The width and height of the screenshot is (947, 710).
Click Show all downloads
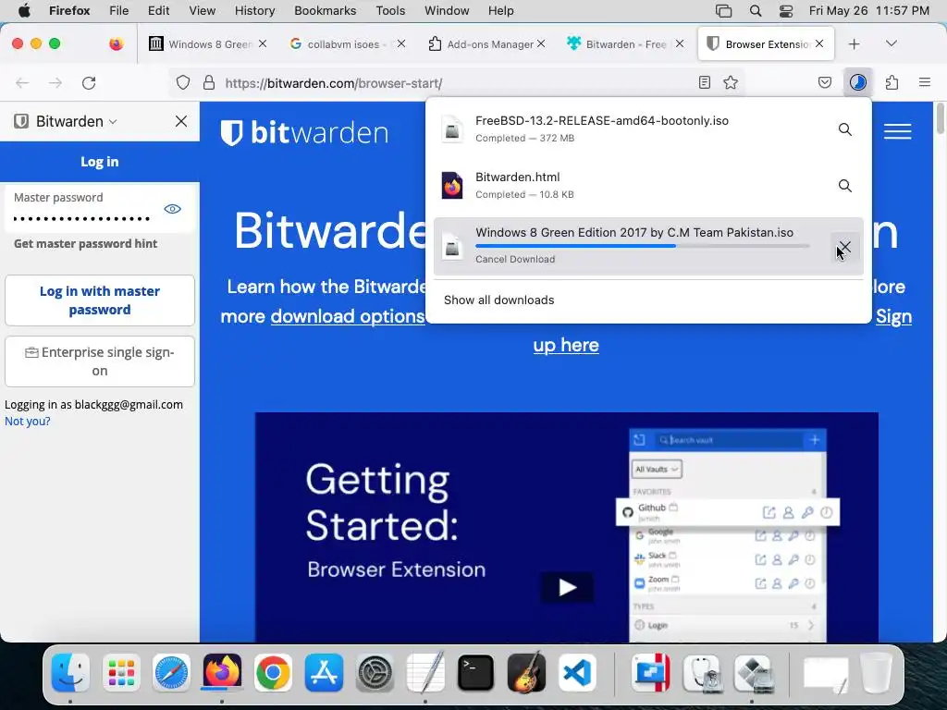pyautogui.click(x=498, y=300)
